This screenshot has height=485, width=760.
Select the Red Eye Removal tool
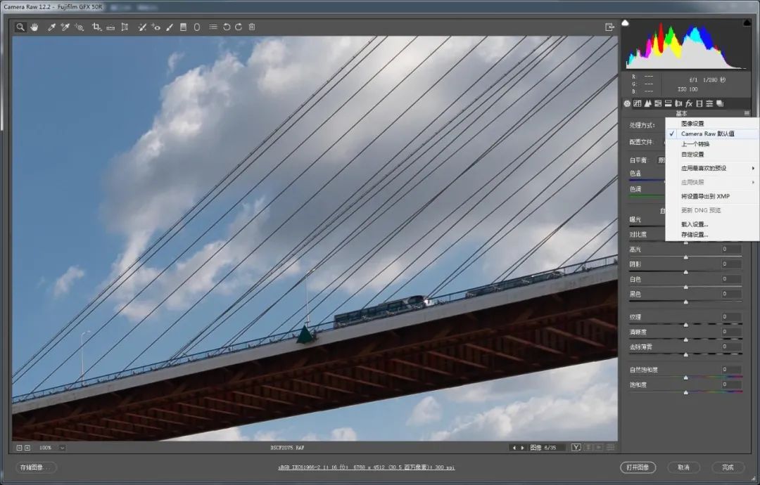point(156,27)
